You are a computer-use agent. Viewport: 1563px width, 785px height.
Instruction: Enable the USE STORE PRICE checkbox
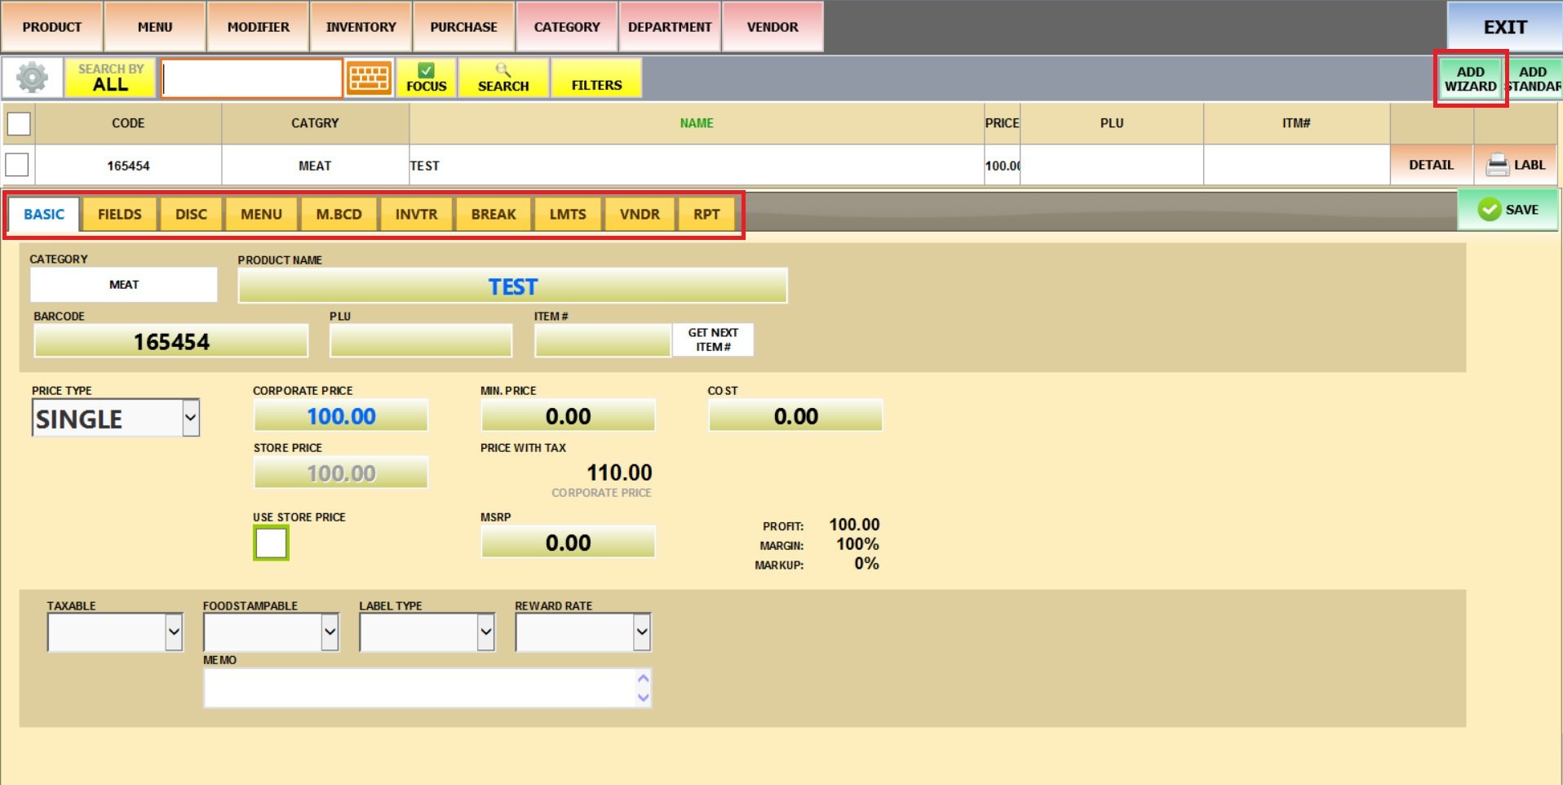(271, 543)
